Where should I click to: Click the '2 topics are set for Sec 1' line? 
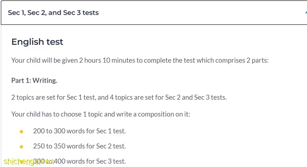point(119,97)
